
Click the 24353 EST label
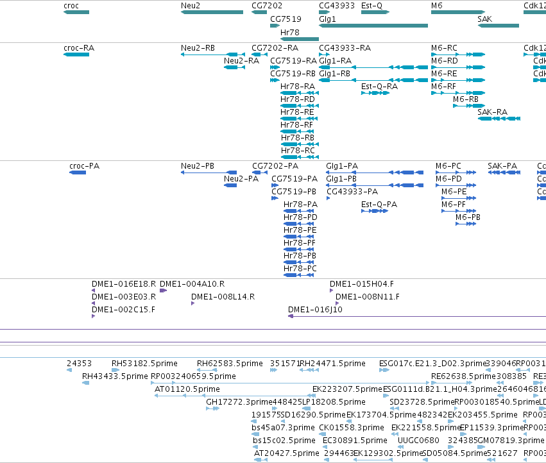[x=79, y=364]
